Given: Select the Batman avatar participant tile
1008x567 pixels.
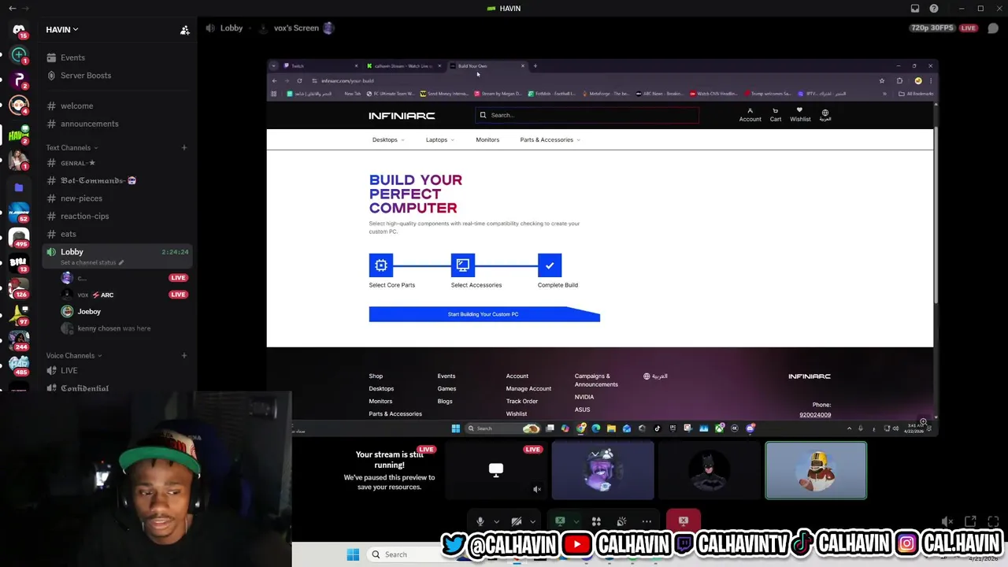Looking at the screenshot, I should click(709, 471).
